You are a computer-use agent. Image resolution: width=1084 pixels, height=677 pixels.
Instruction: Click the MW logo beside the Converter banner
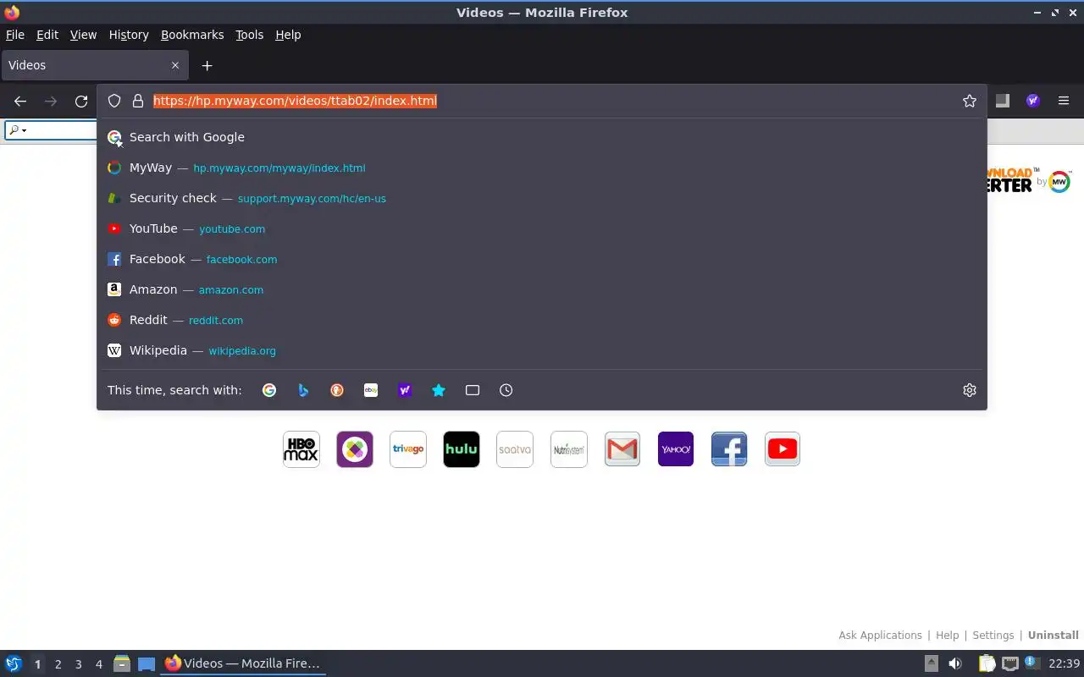click(1059, 181)
